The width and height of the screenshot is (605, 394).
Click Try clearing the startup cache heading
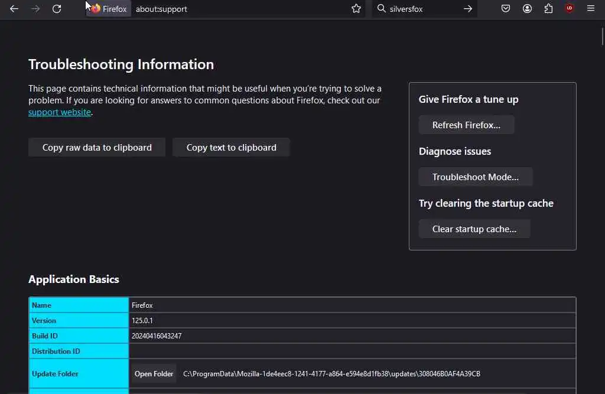pyautogui.click(x=486, y=203)
